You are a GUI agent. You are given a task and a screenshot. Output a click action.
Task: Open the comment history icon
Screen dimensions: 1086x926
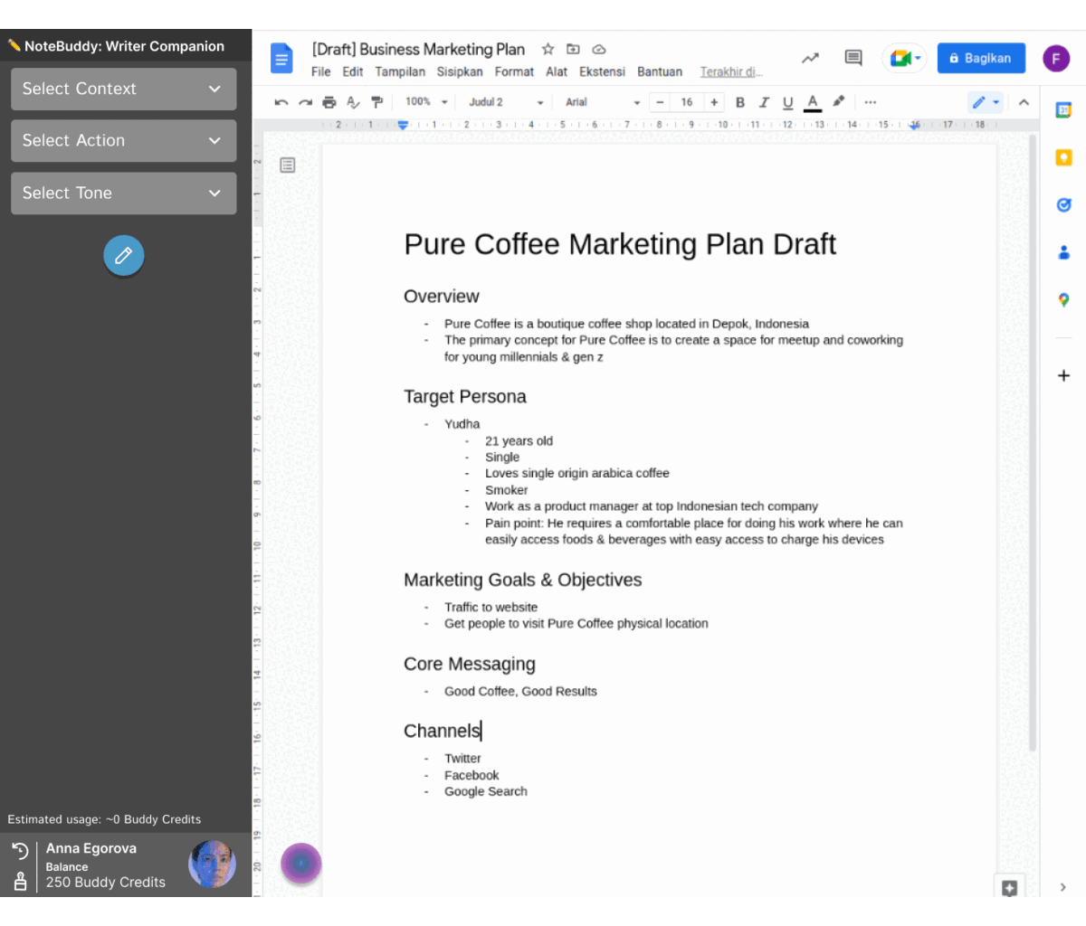coord(853,58)
